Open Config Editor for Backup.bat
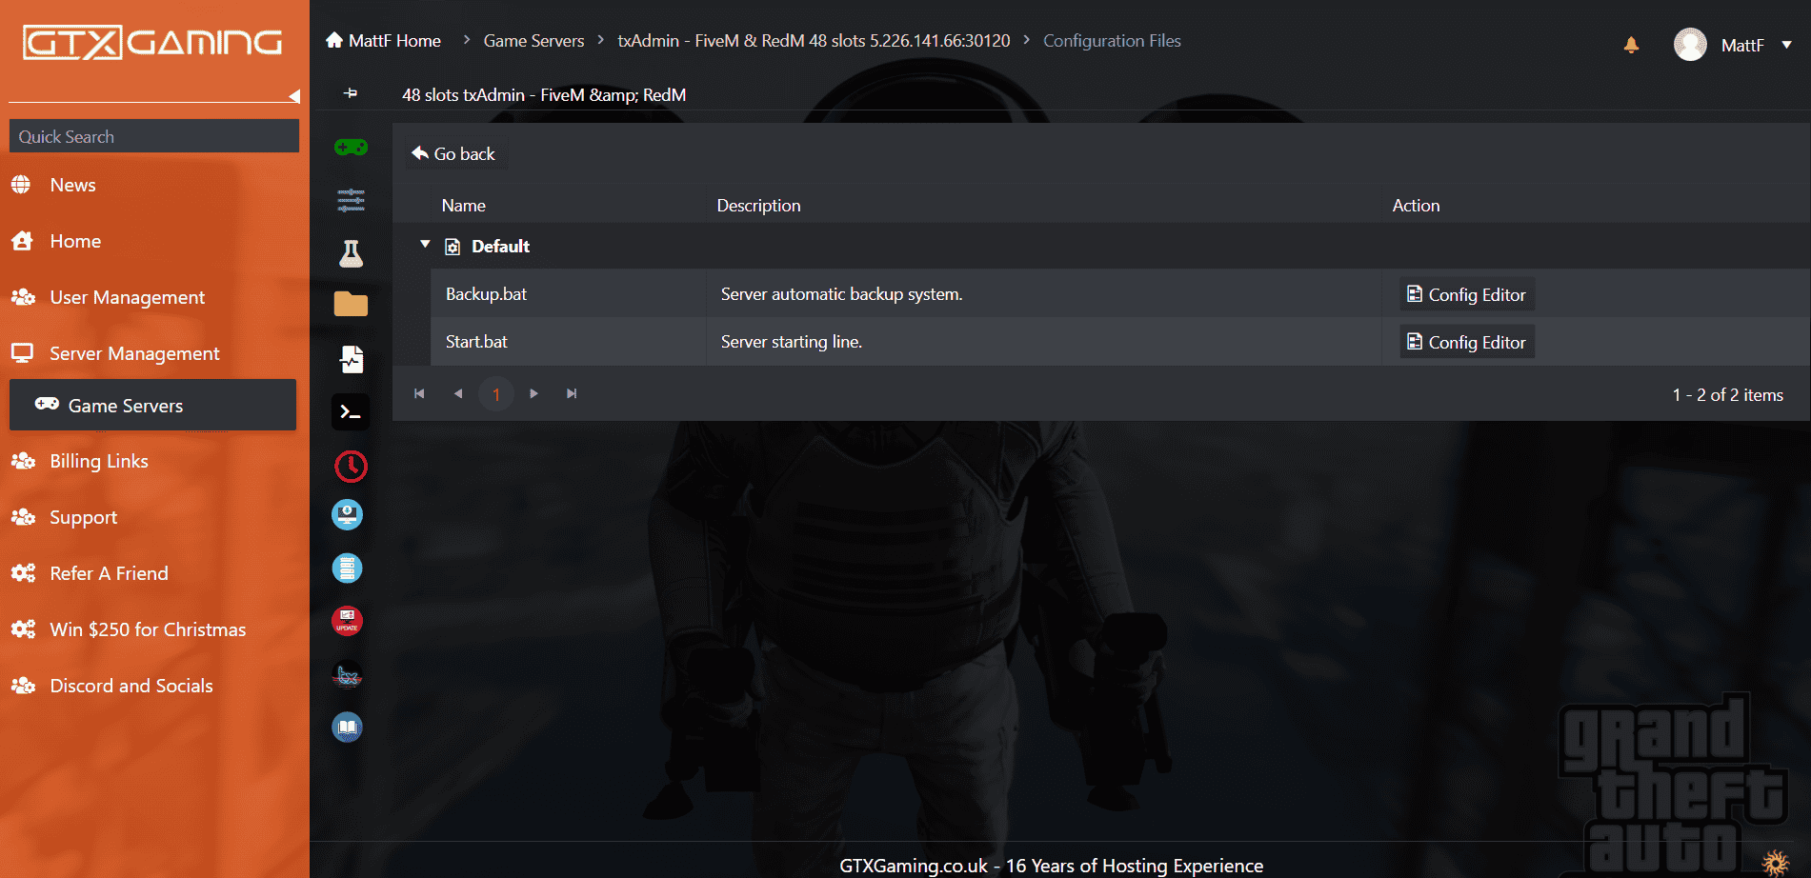 1467,295
